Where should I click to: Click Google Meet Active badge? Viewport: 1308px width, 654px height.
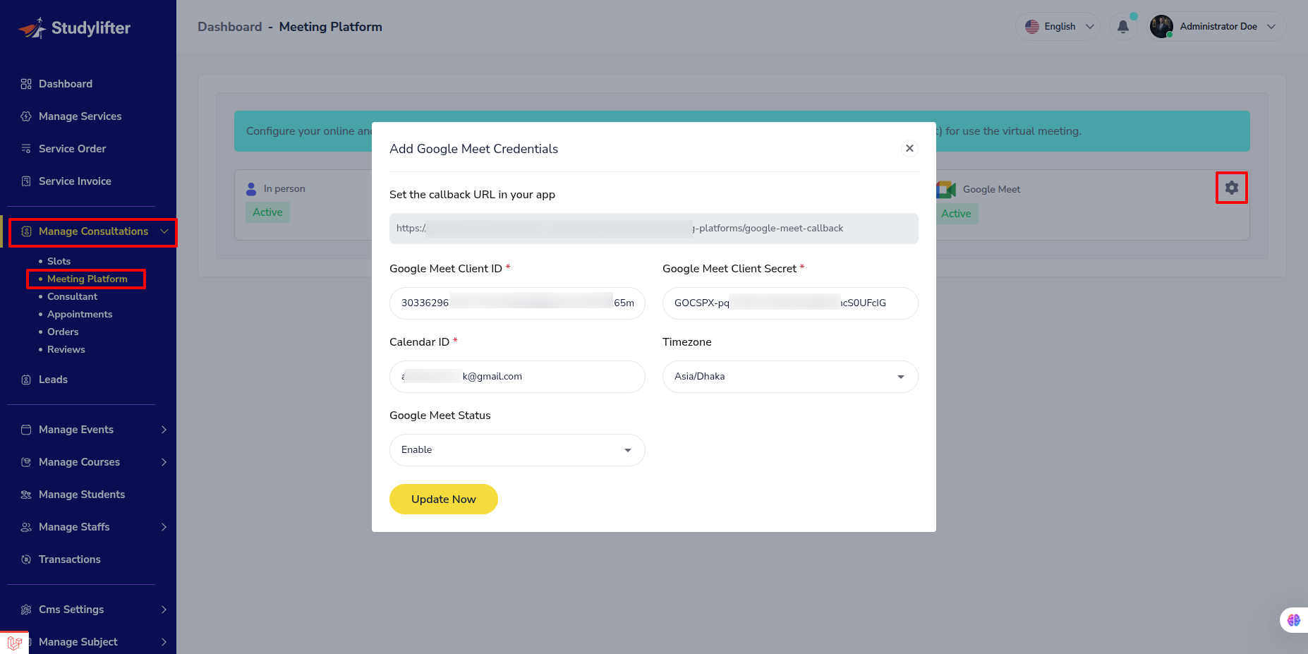click(x=956, y=214)
